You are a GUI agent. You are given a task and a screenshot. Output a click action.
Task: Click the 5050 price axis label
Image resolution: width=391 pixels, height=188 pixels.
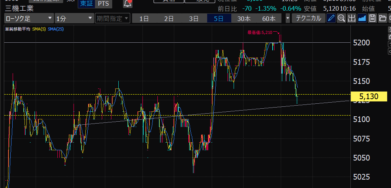point(362,158)
